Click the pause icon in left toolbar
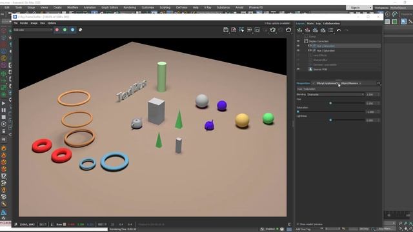 4,110
